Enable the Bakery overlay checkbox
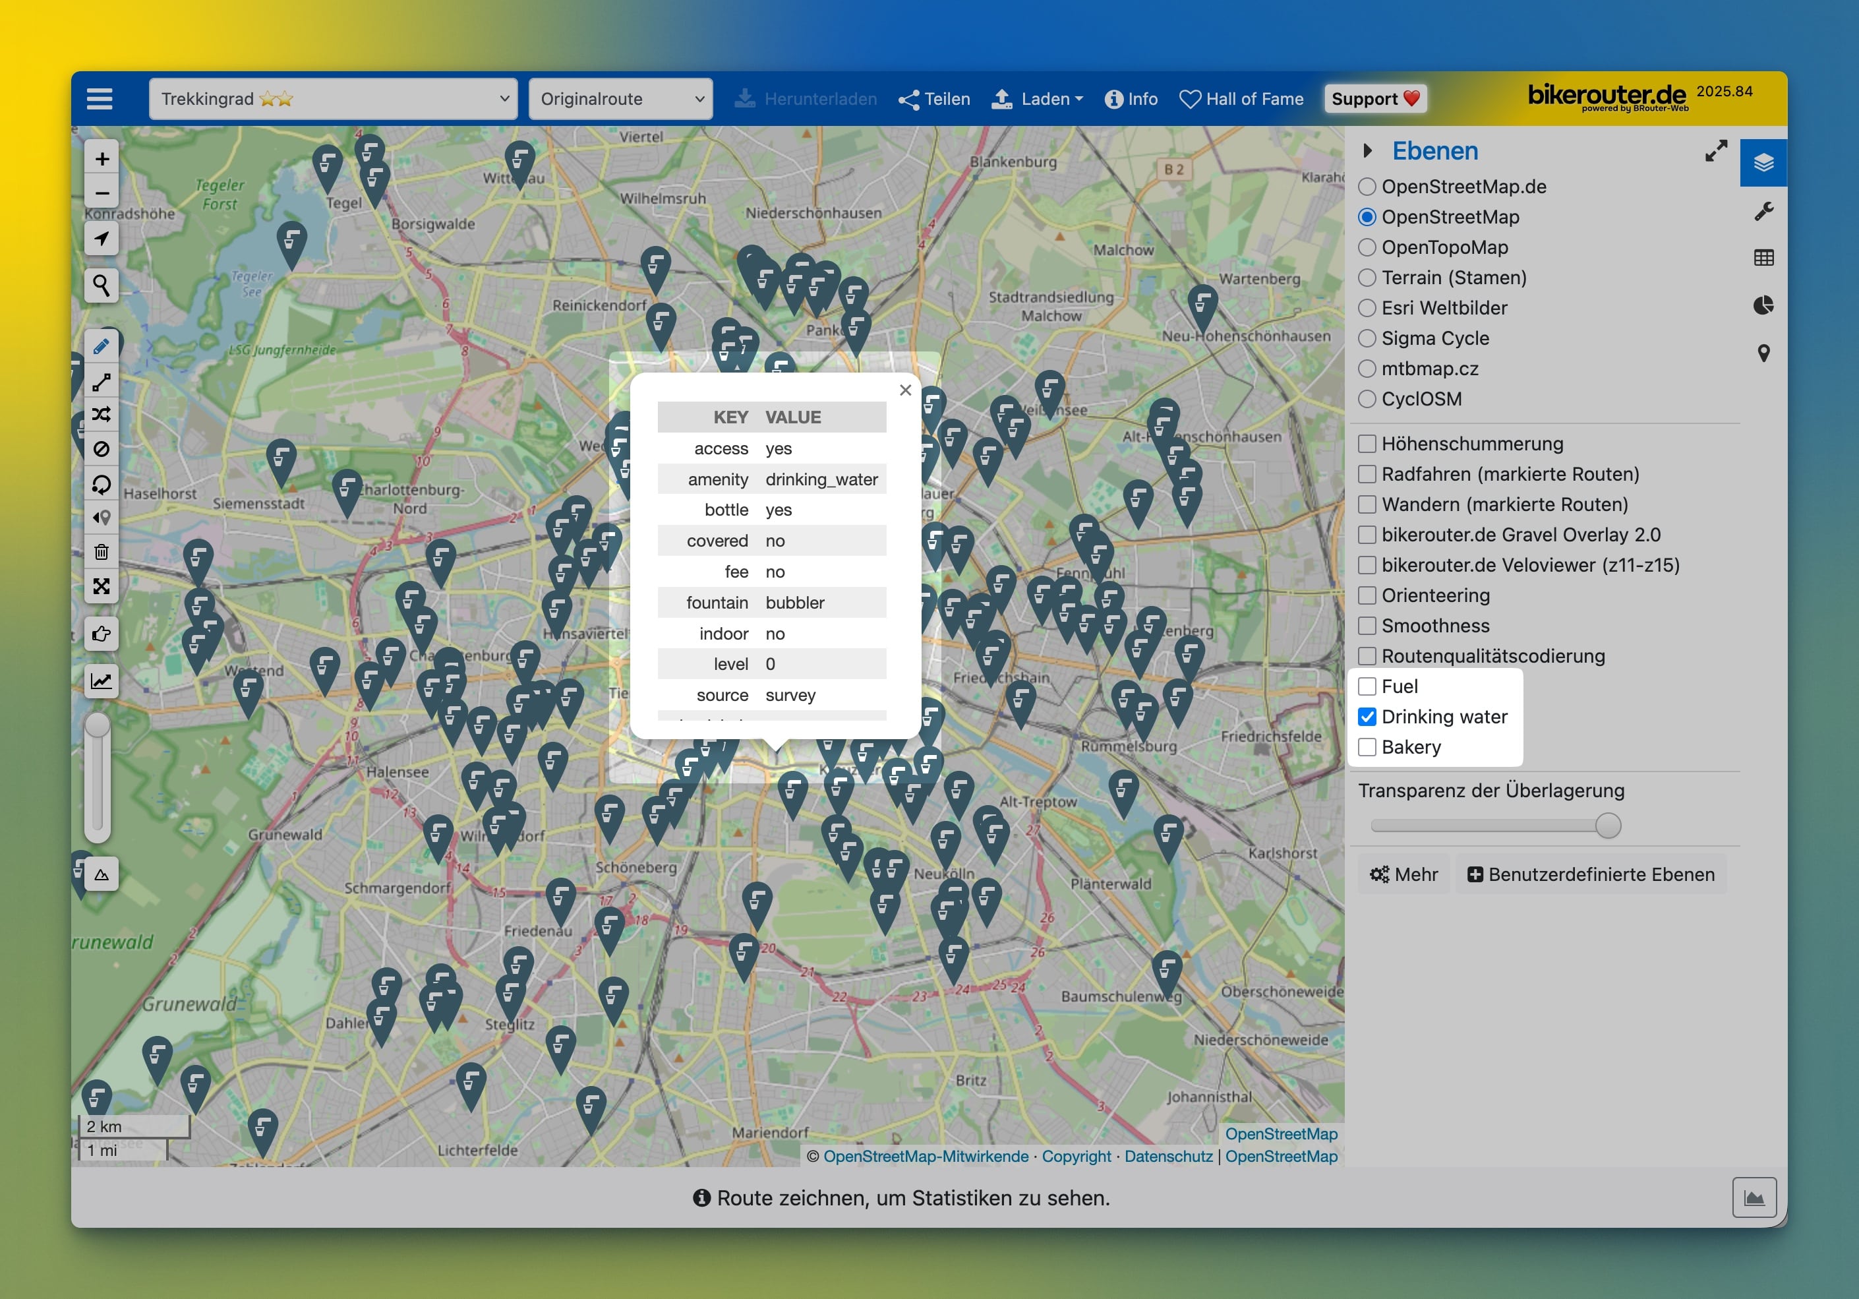Image resolution: width=1859 pixels, height=1299 pixels. 1367,746
